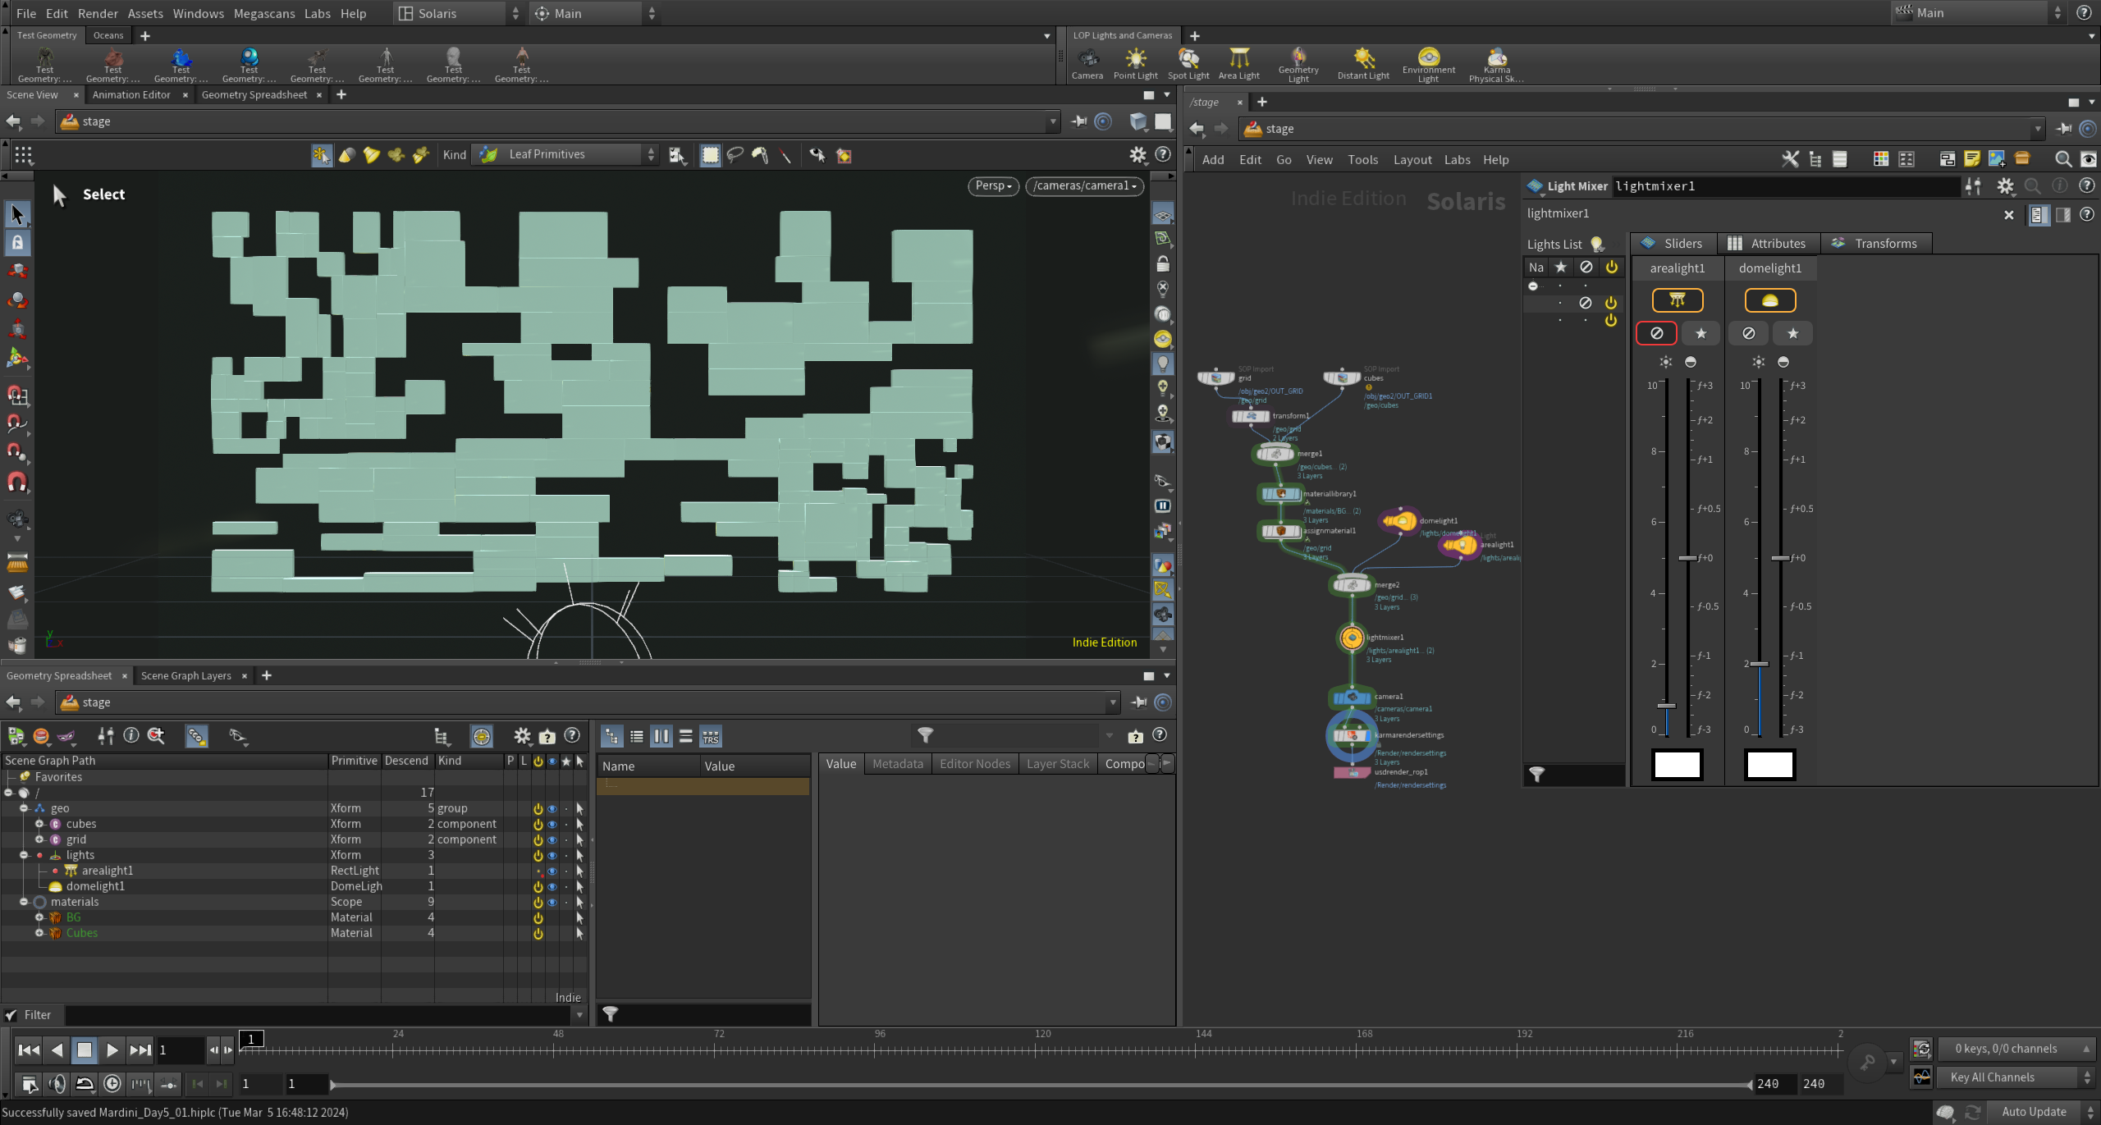2101x1125 pixels.
Task: Collapse the materials tree item
Action: point(24,902)
